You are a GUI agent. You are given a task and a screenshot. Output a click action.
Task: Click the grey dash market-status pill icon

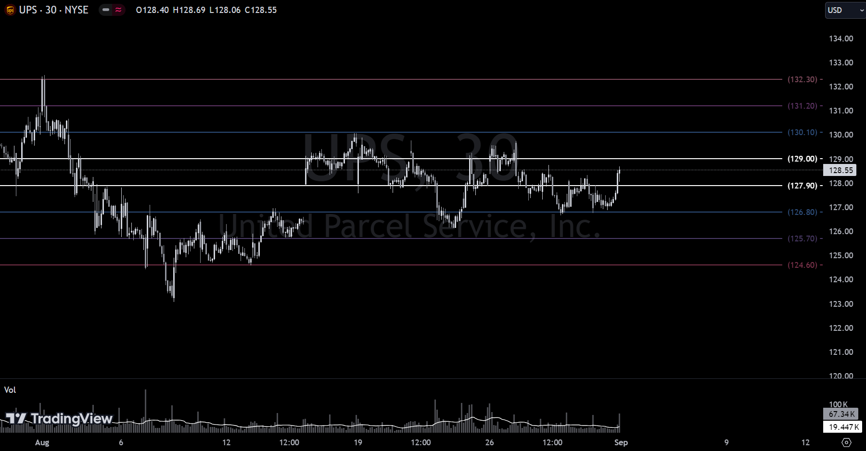tap(105, 10)
